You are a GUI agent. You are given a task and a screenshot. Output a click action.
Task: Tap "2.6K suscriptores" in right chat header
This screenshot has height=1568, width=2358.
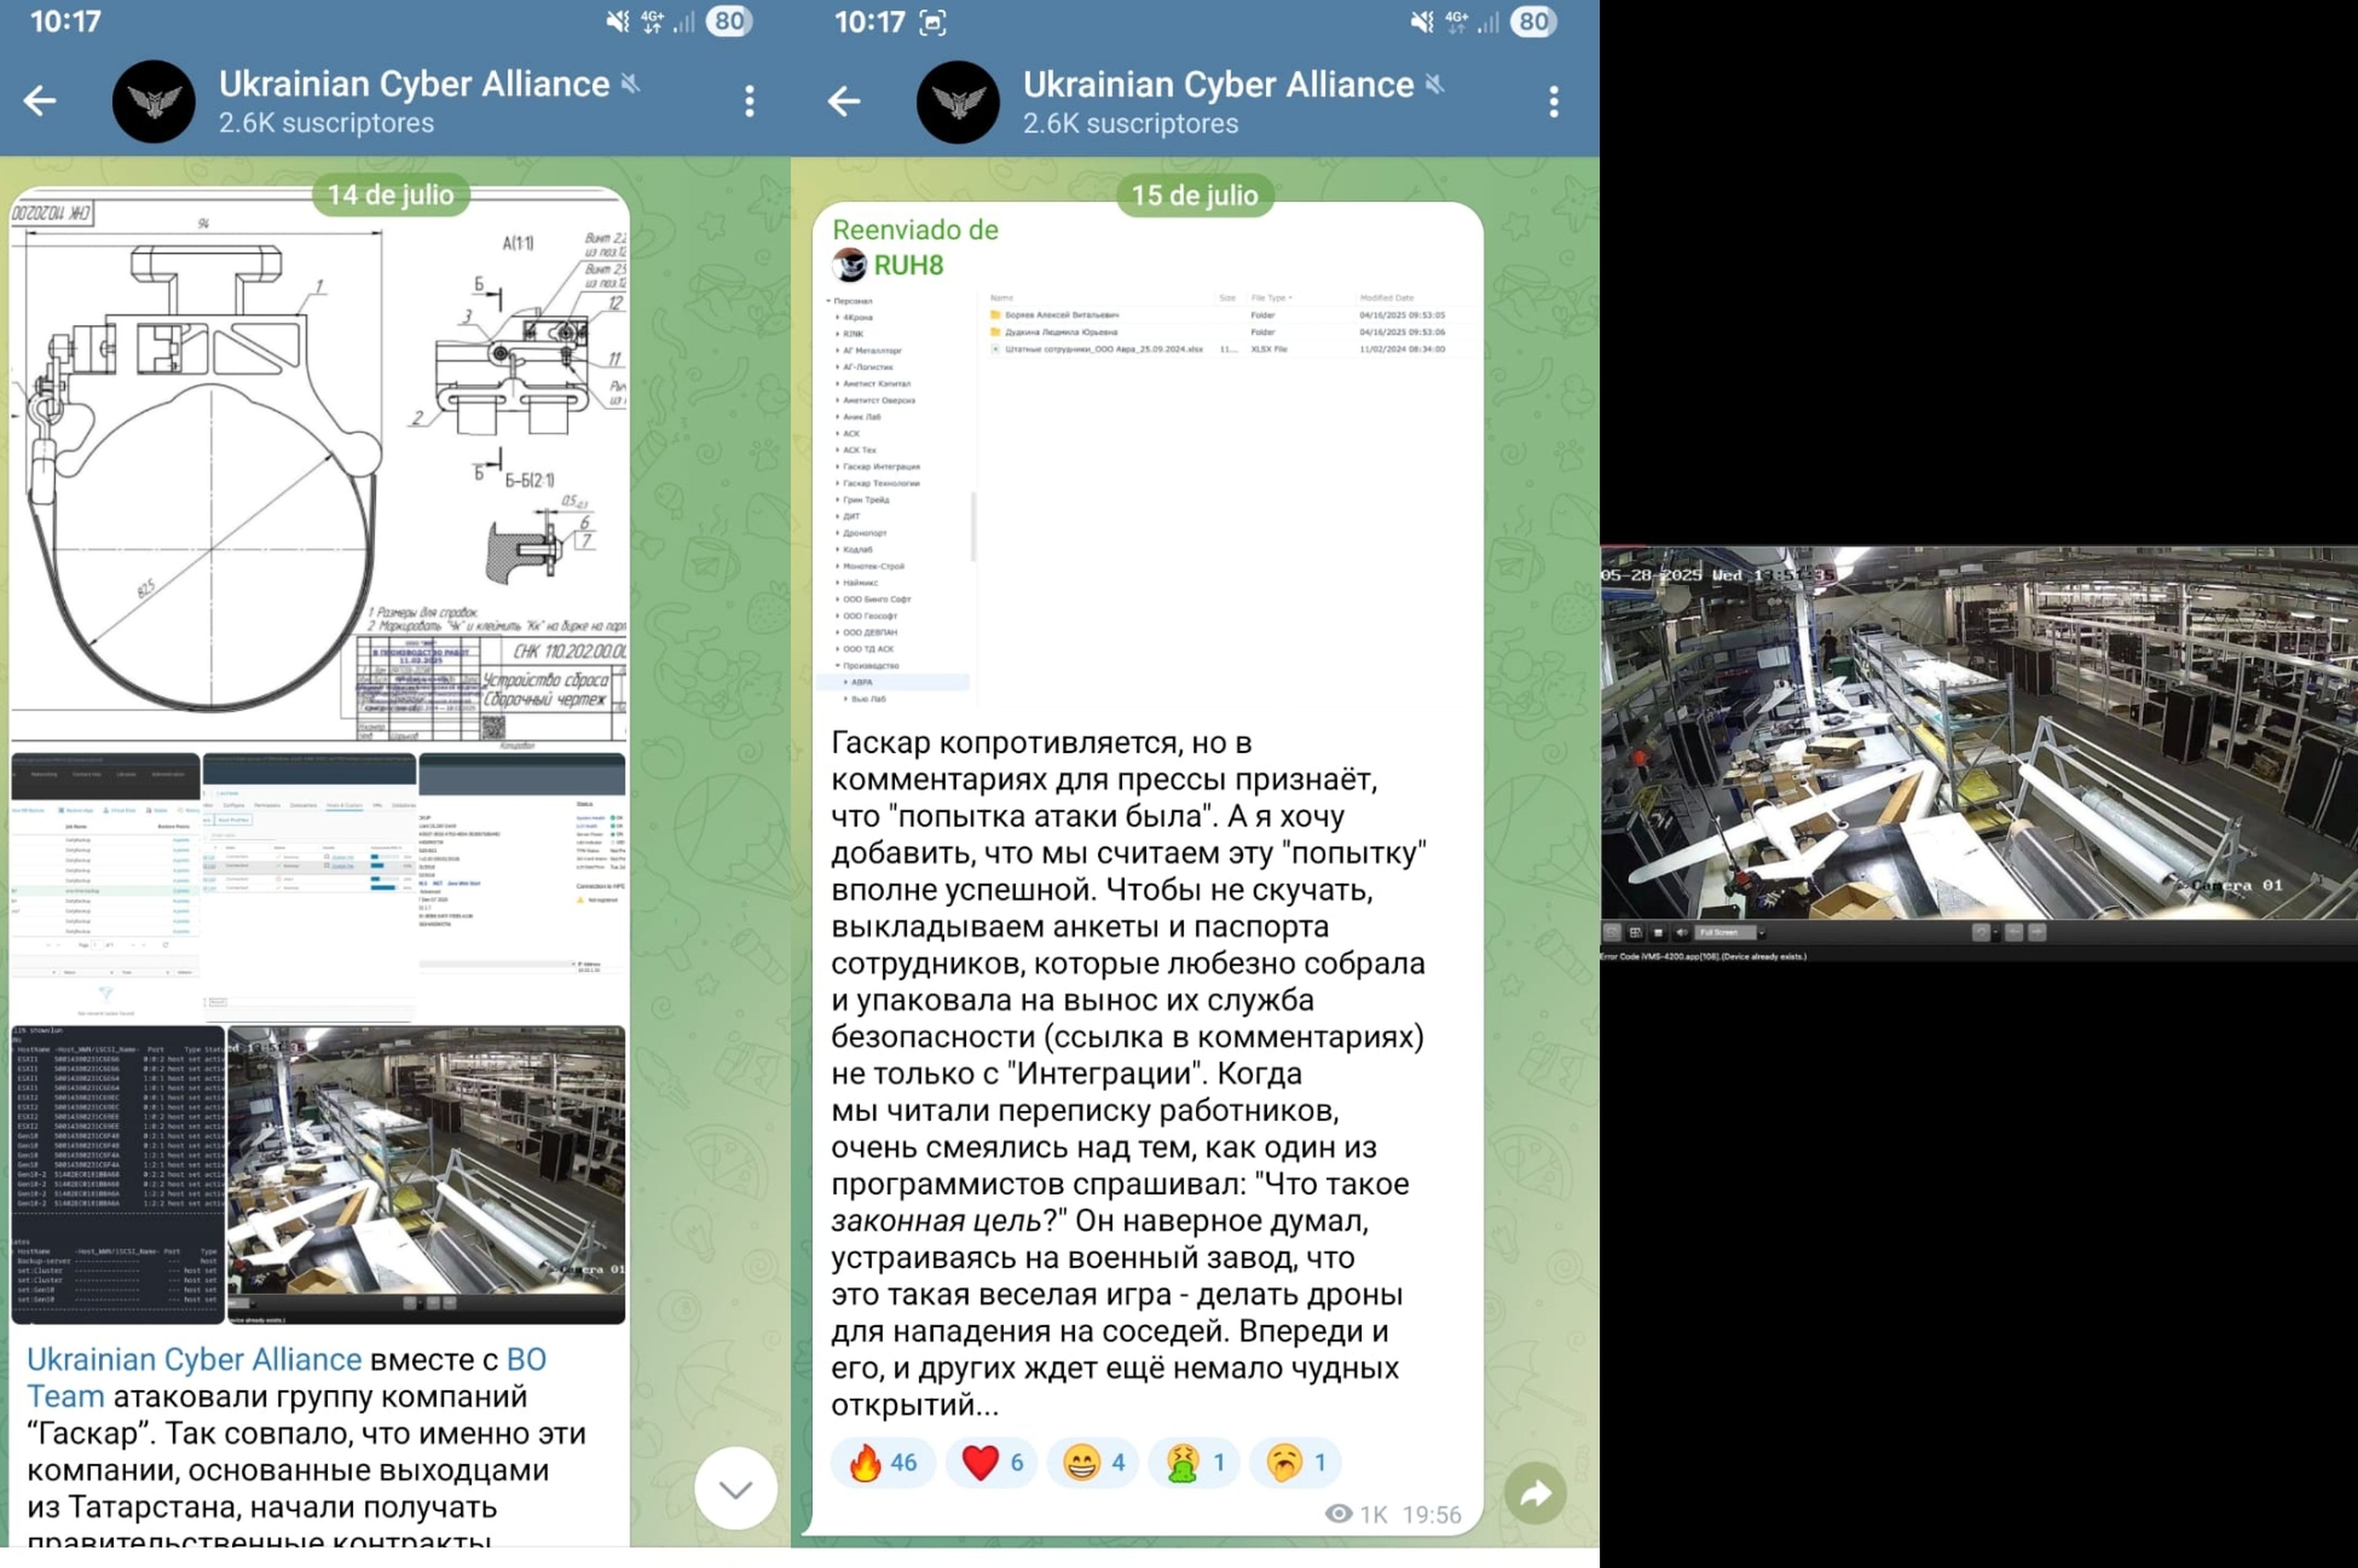(1130, 124)
